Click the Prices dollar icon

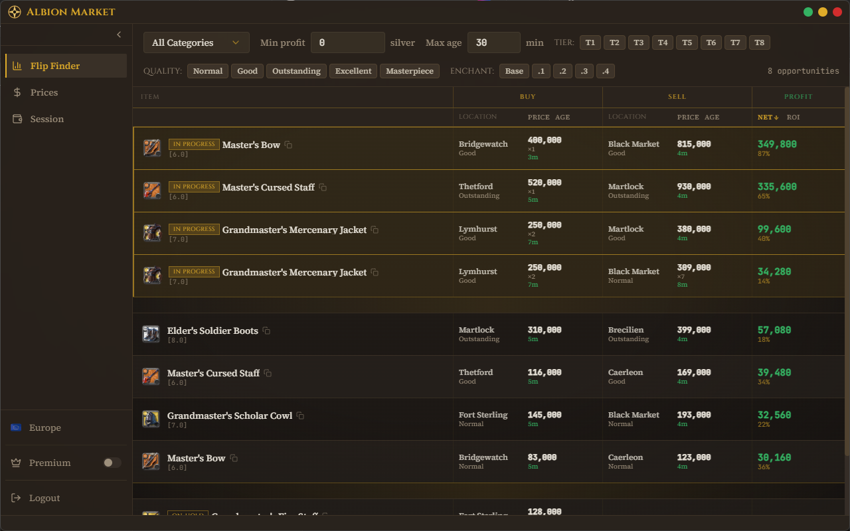17,92
